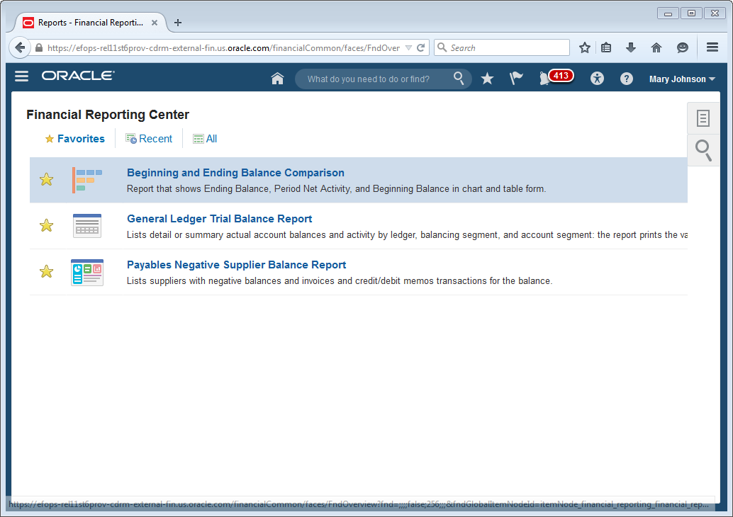Open the Watchlist flag icon
This screenshot has height=517, width=733.
click(516, 78)
